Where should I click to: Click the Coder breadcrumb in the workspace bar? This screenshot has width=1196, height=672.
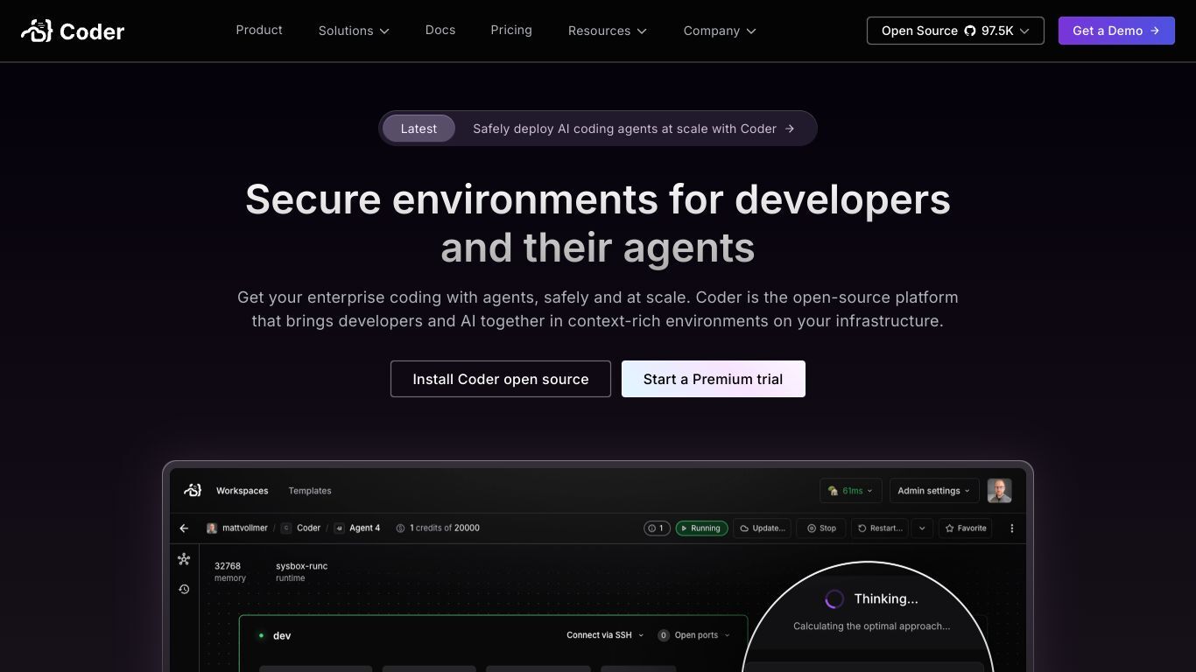click(300, 528)
